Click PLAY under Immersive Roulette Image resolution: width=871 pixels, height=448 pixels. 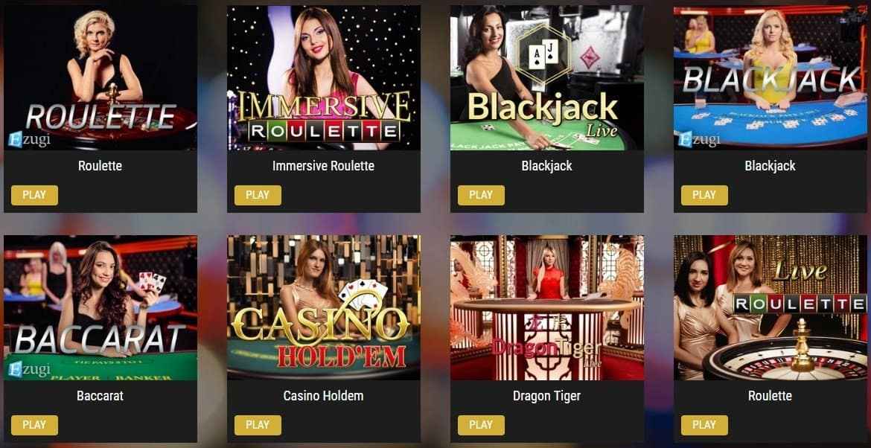(258, 196)
